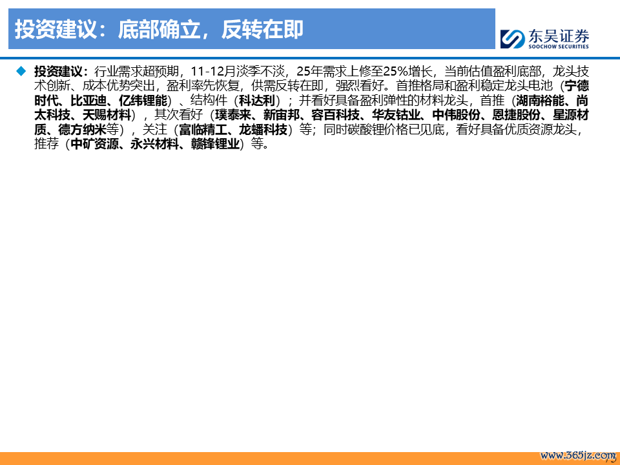Click the company name 恩捷股份
This screenshot has height=465, width=620.
[517, 115]
